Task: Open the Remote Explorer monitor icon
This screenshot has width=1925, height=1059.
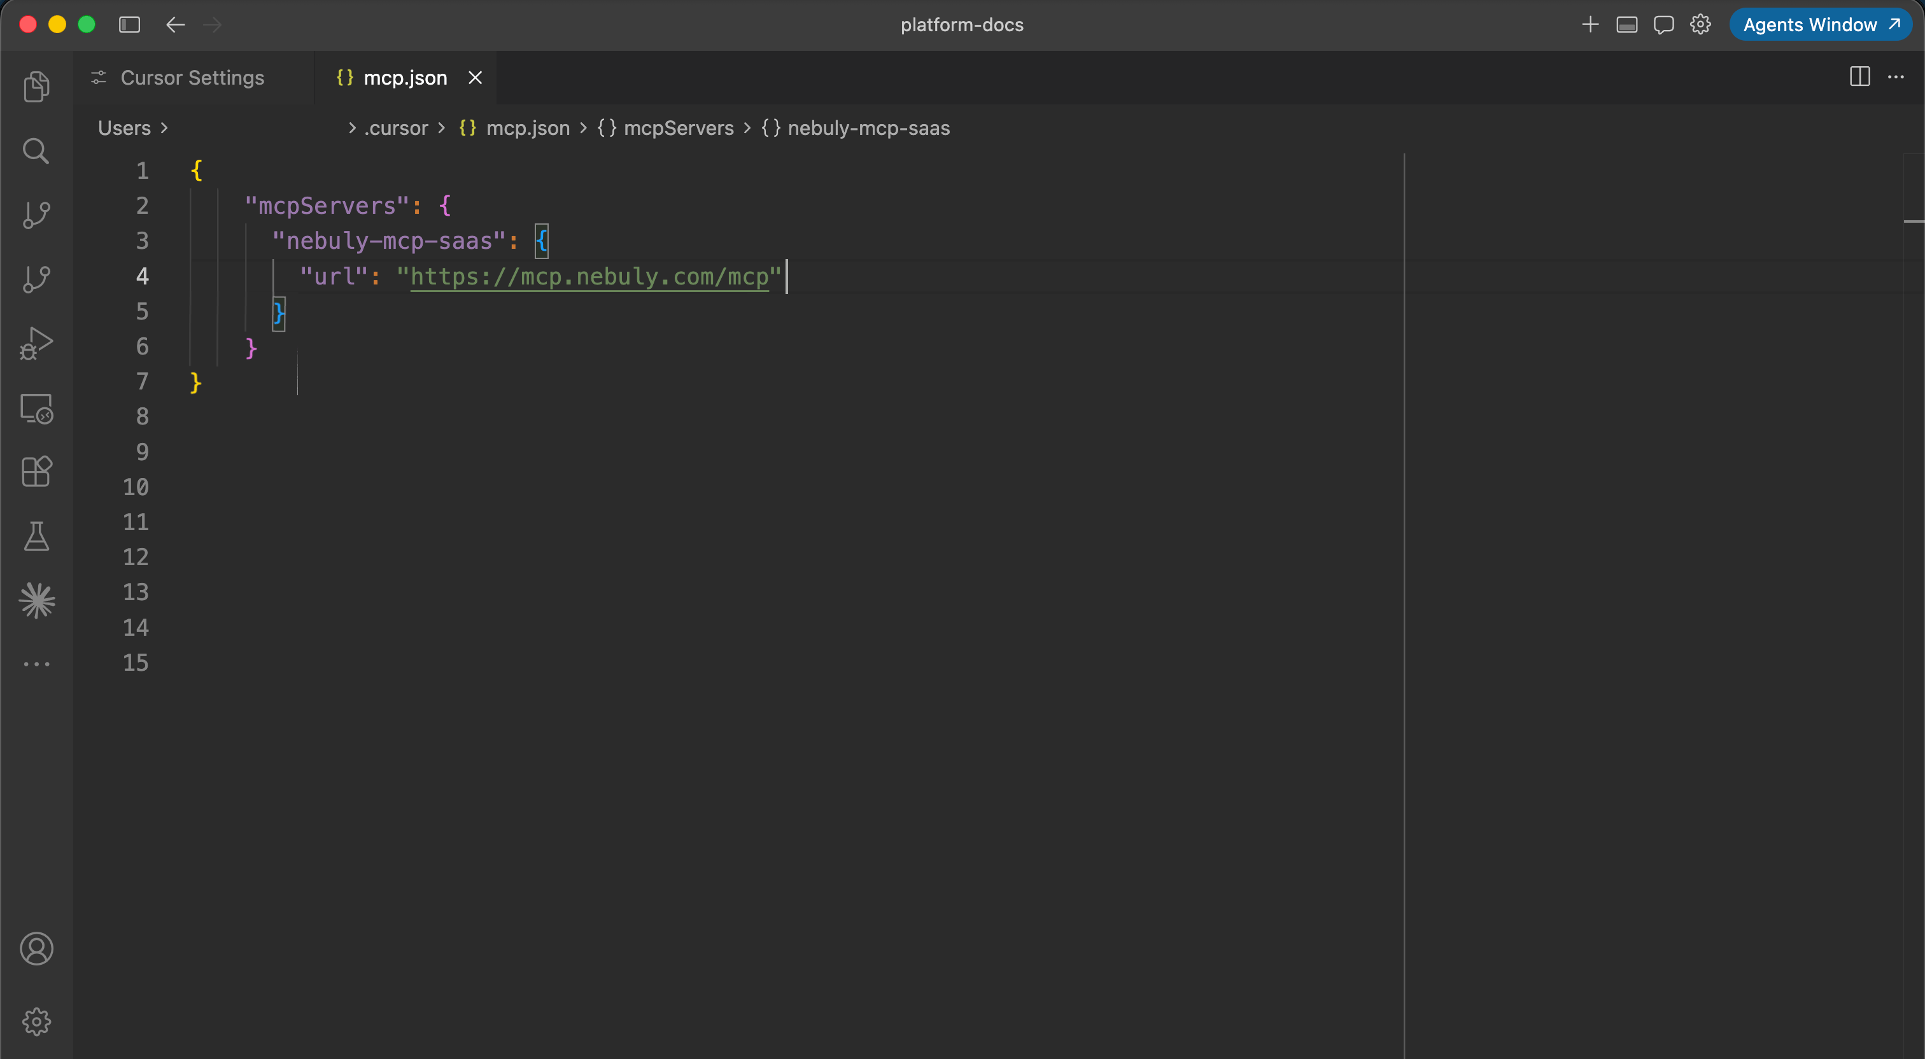Action: [x=36, y=409]
